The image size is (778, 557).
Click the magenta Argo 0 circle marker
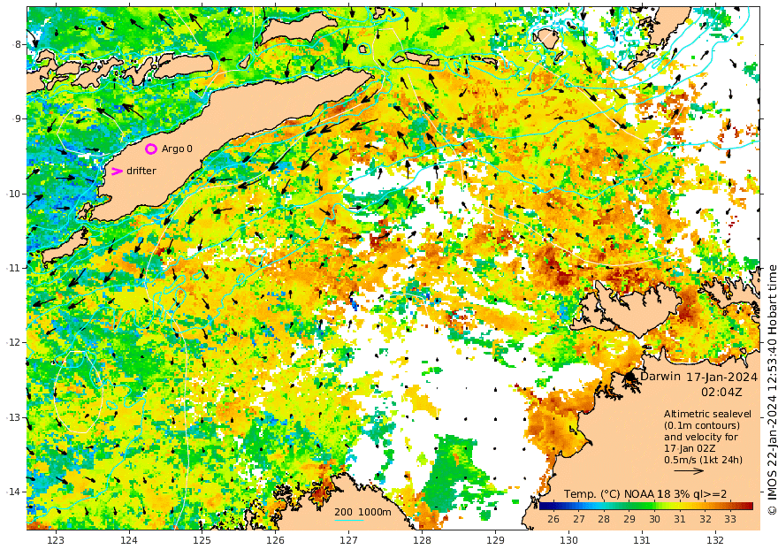pyautogui.click(x=151, y=149)
